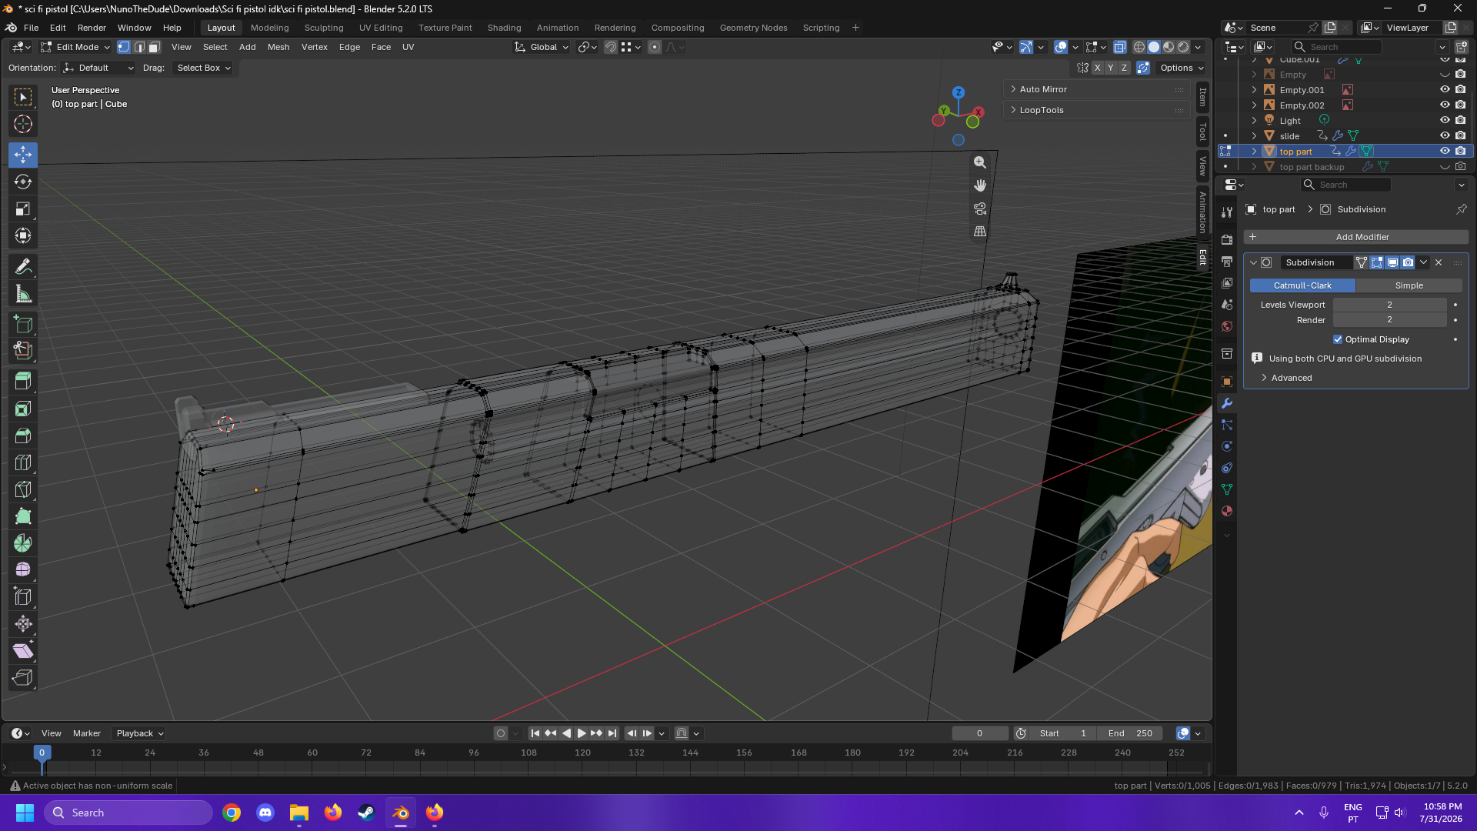
Task: Open the Object Data properties tab icon
Action: point(1227,489)
